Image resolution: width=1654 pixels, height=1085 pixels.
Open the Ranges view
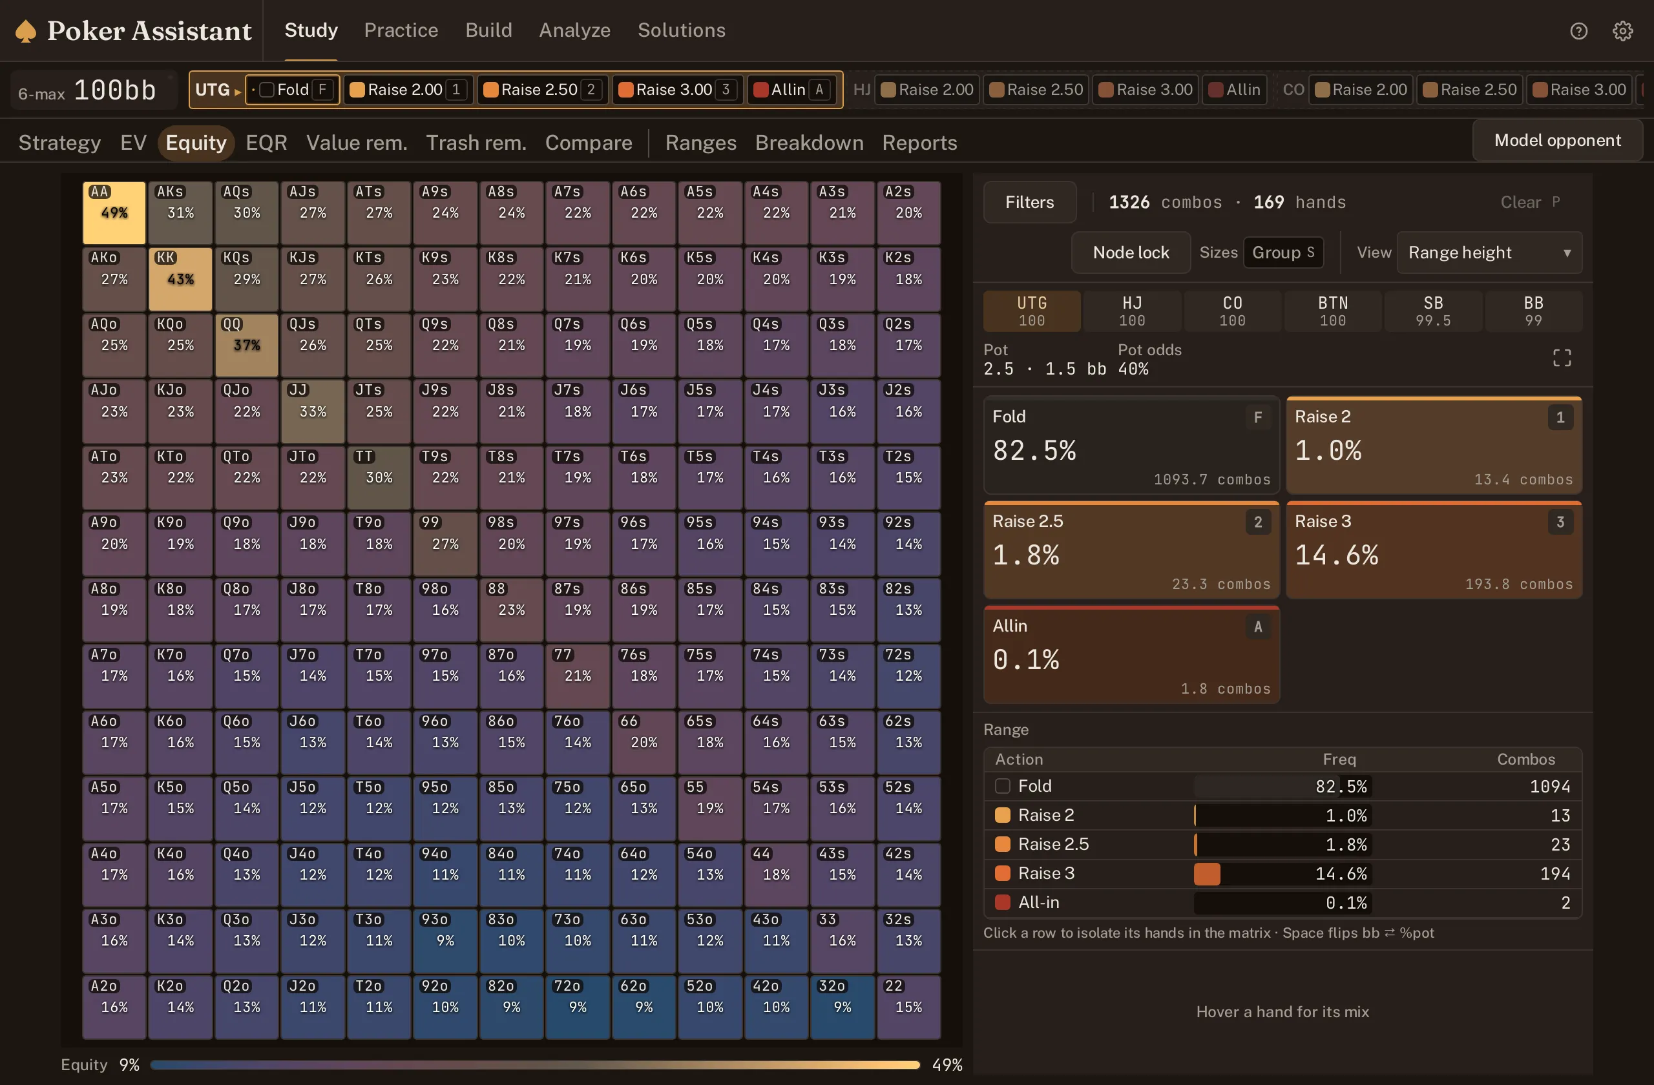click(x=700, y=143)
